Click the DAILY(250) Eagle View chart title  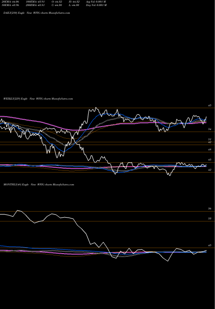[37, 13]
